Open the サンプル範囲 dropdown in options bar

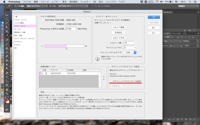pyautogui.click(x=37, y=6)
